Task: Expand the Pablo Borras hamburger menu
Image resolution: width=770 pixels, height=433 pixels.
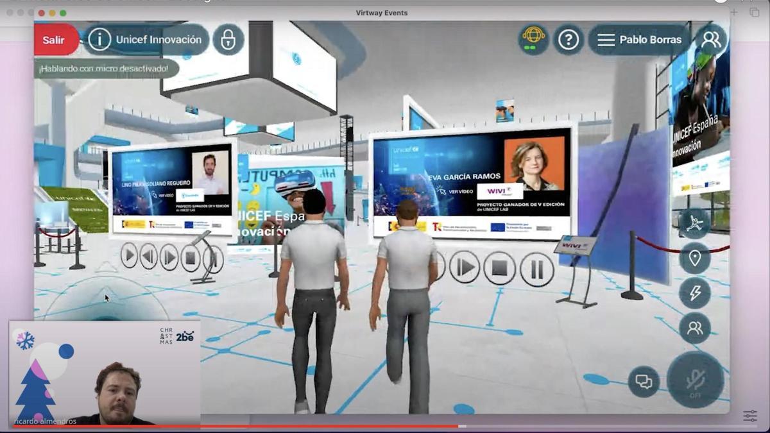Action: pyautogui.click(x=639, y=40)
